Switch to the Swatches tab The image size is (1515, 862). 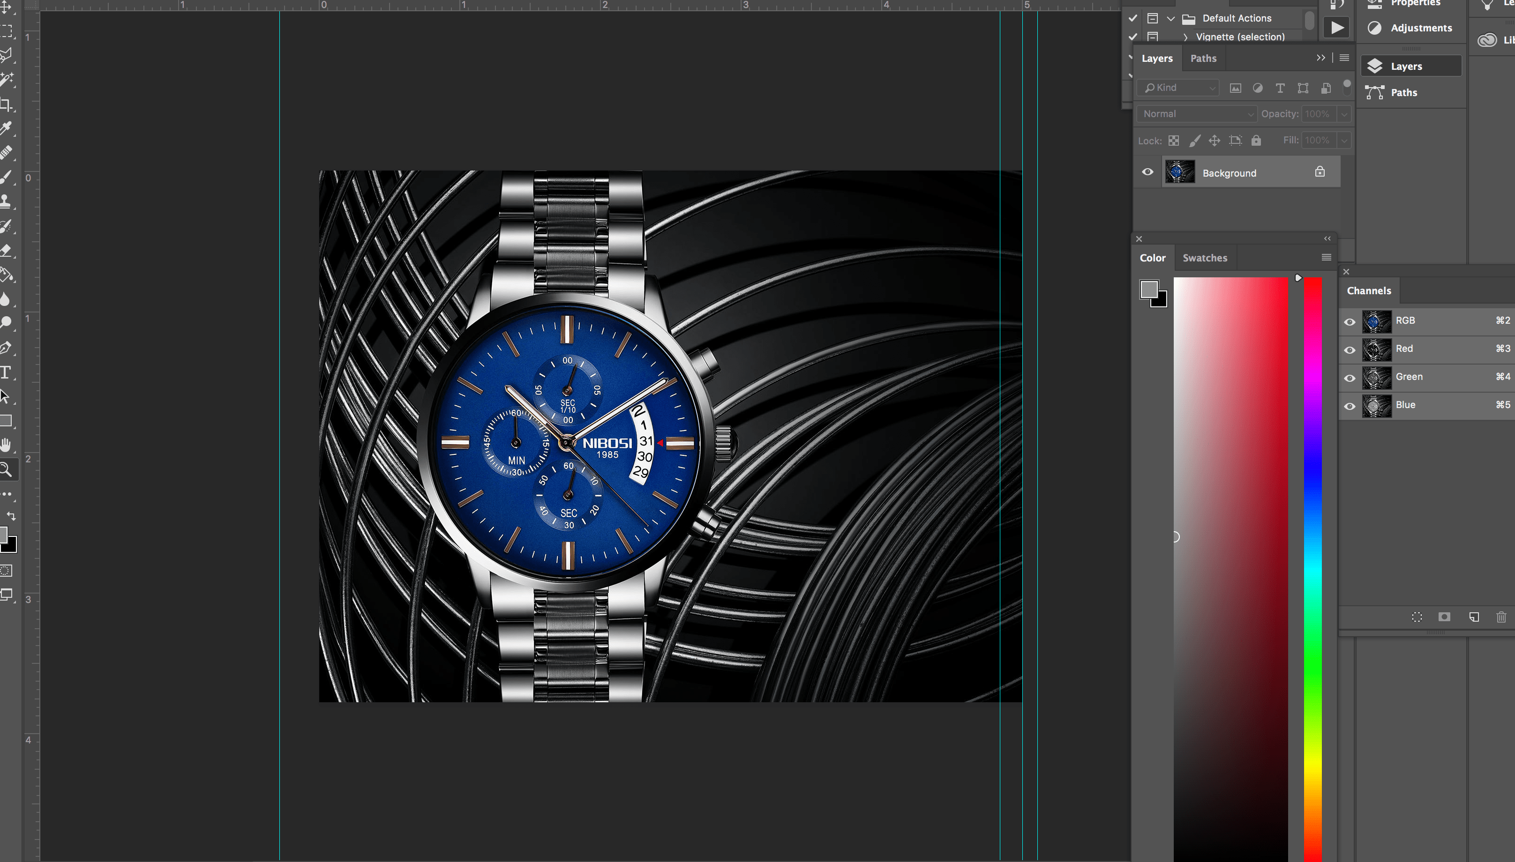tap(1205, 258)
